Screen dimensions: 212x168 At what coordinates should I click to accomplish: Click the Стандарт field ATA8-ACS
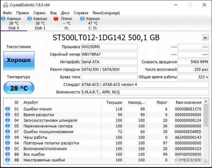145,85
